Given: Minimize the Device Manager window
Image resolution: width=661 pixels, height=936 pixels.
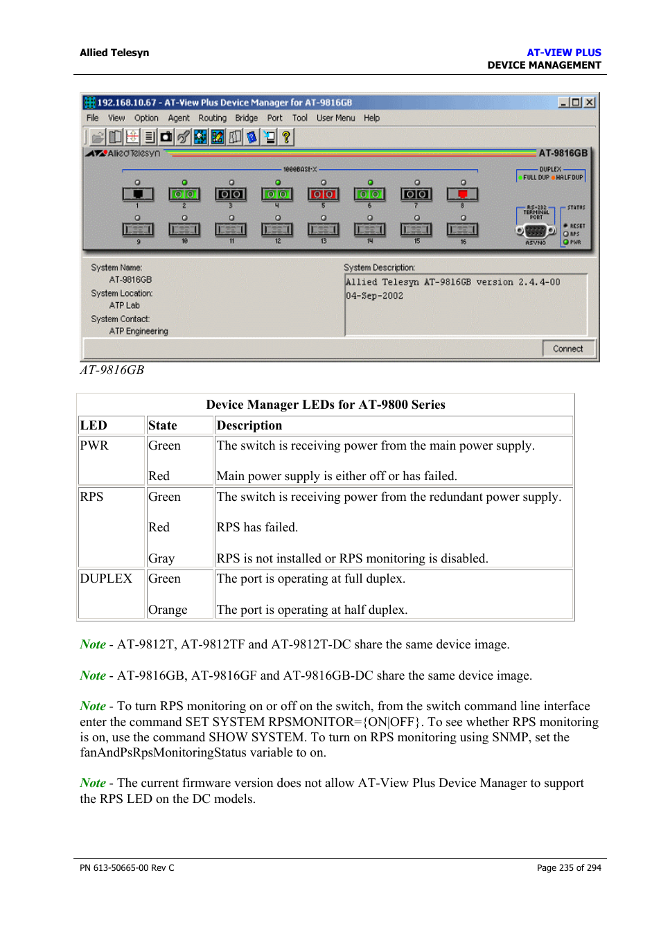Looking at the screenshot, I should 563,103.
